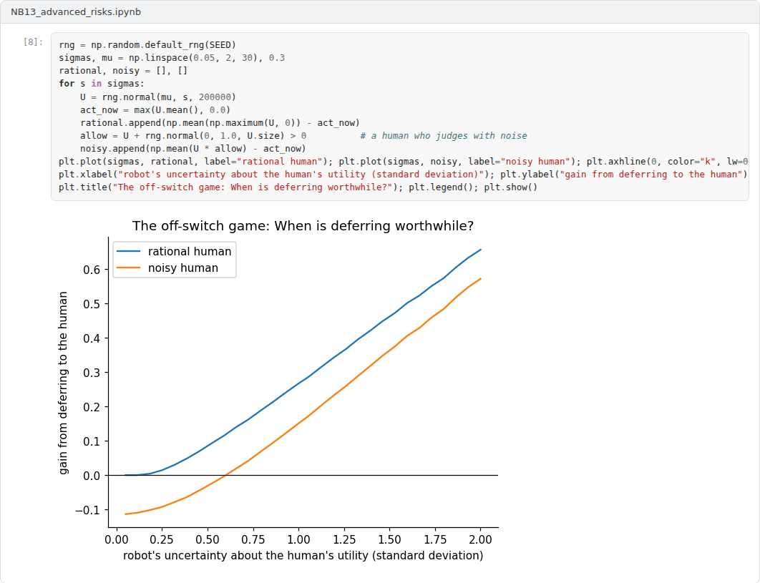The width and height of the screenshot is (760, 583).
Task: Click the x-axis tick label 0.25
Action: 162,540
